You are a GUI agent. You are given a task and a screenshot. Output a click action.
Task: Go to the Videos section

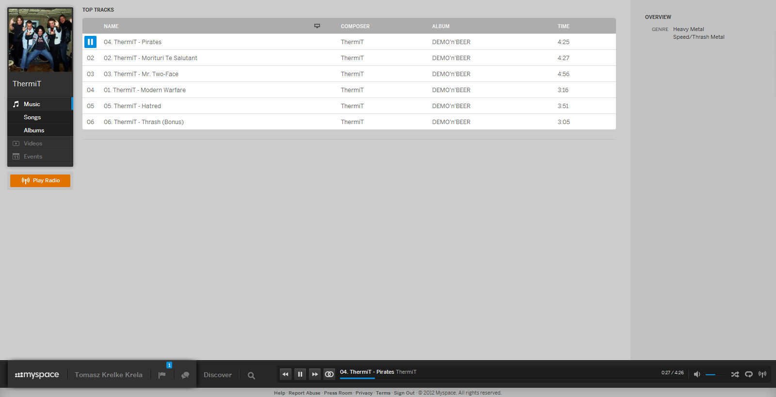pyautogui.click(x=40, y=143)
